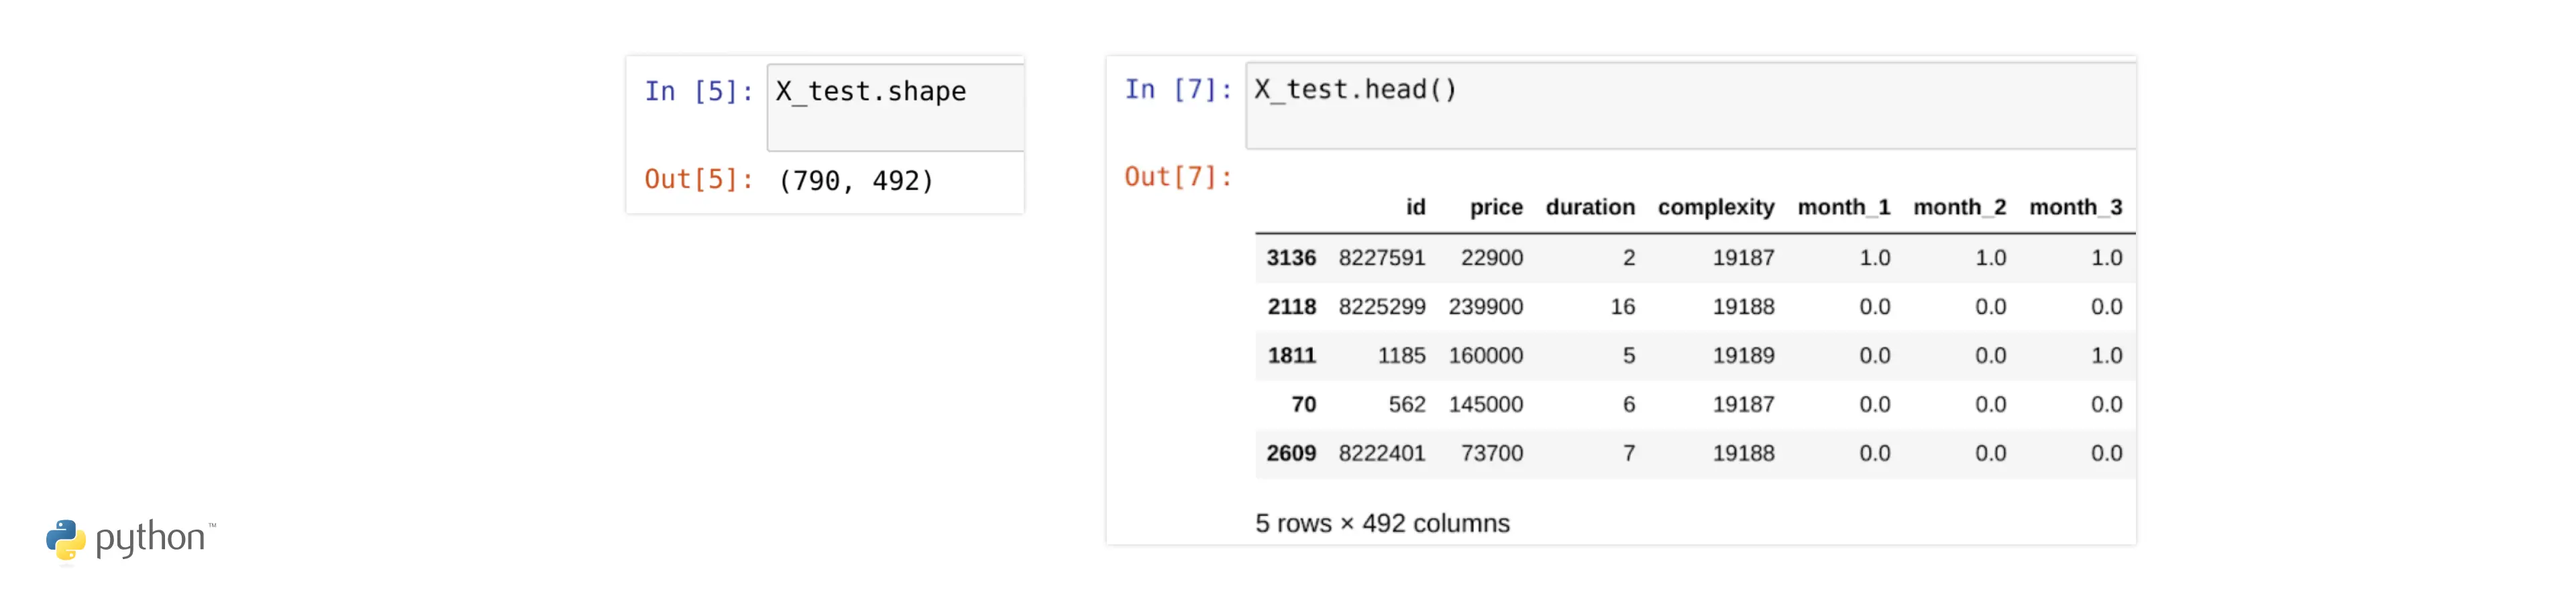Click the month_3 column header
2576x602 pixels.
point(2076,207)
